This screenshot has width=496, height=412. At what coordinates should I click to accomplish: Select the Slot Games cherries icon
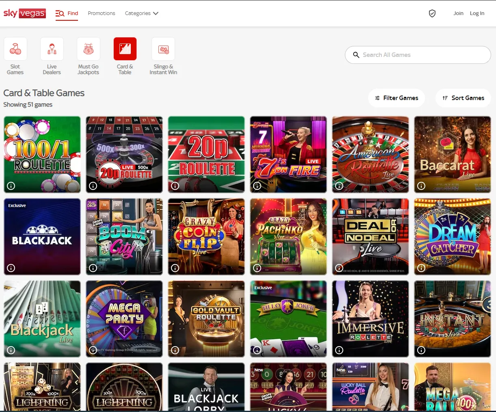tap(15, 49)
